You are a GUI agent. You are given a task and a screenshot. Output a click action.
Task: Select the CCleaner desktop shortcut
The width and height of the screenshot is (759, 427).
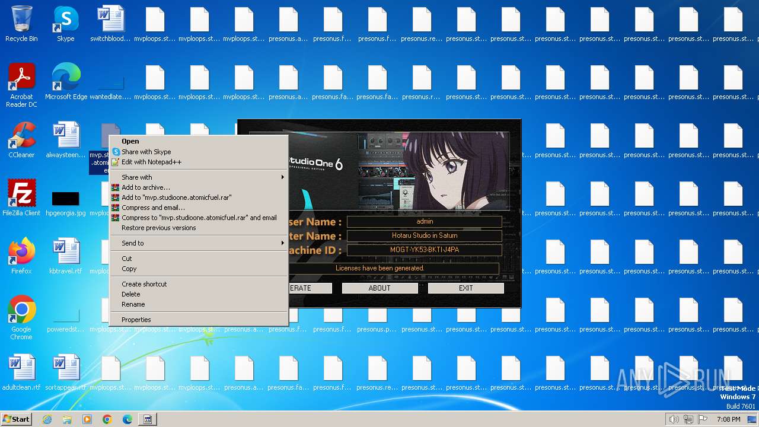pyautogui.click(x=21, y=140)
